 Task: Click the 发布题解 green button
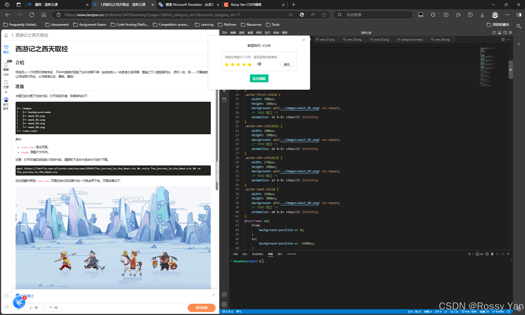259,78
